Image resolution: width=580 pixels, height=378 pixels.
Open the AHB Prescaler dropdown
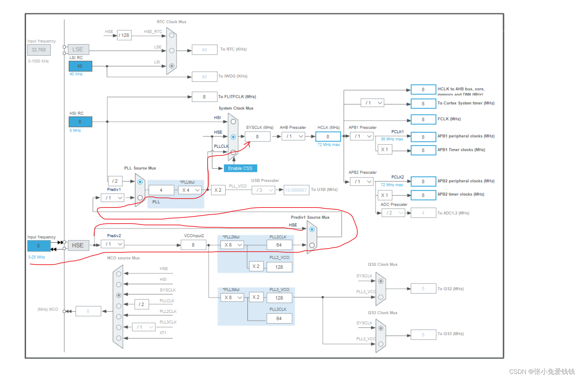(293, 136)
